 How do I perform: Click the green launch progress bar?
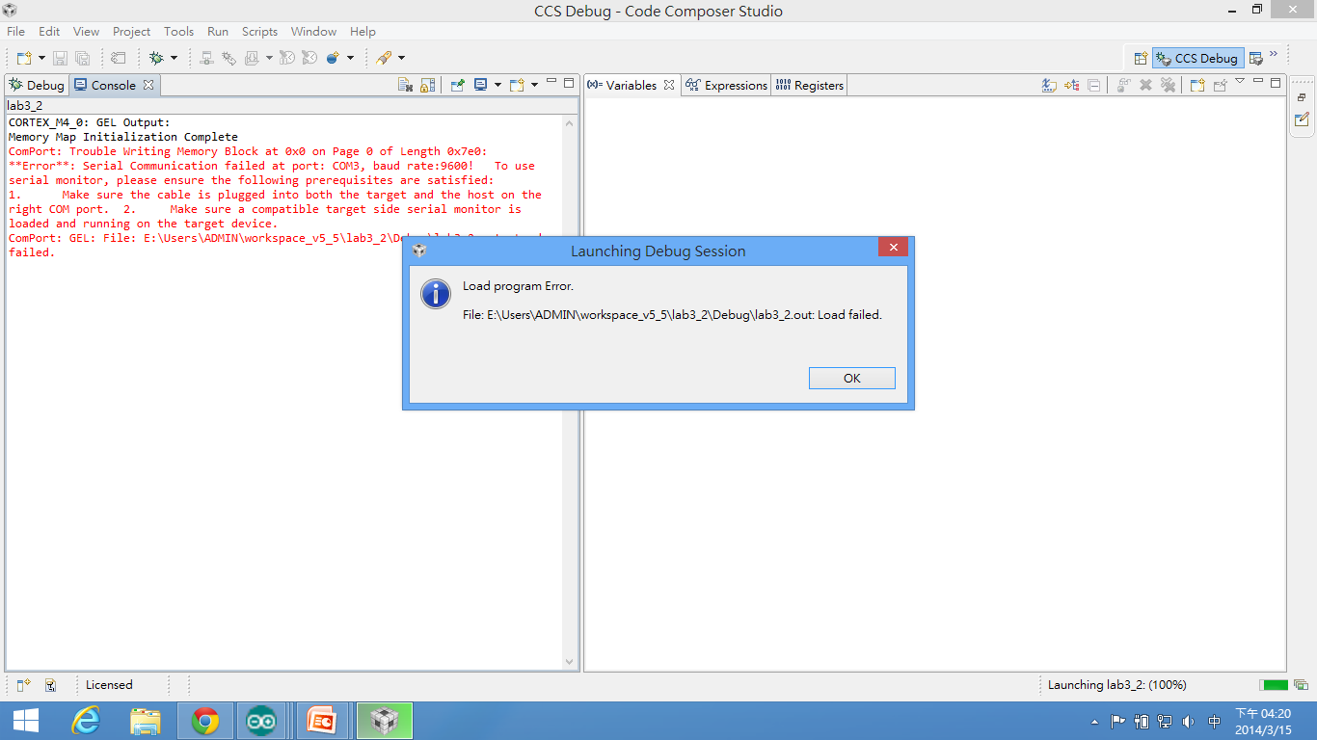[1275, 685]
